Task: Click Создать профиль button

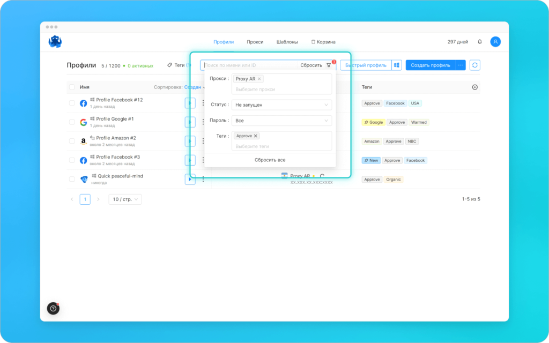Action: [431, 65]
